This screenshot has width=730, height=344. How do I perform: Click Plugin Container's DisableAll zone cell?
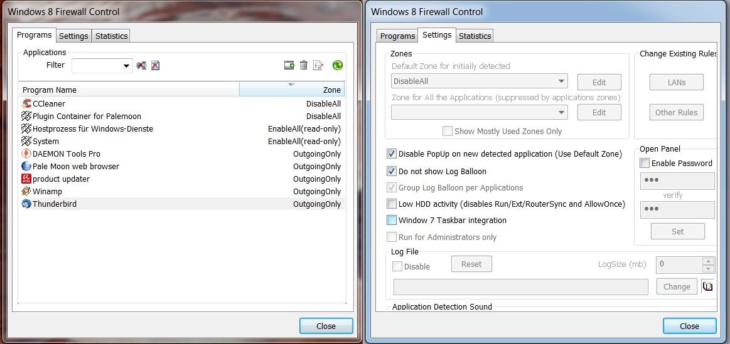point(323,116)
